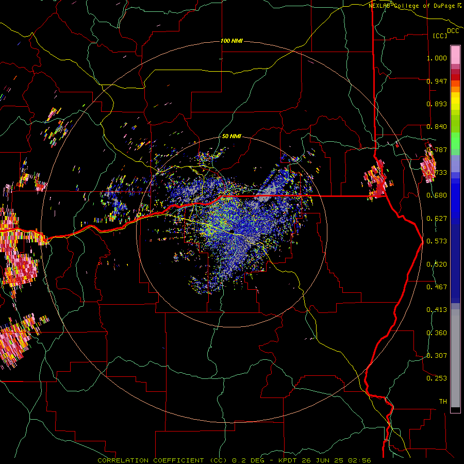Viewport: 464px width, 464px height.
Task: Select the 0.307 color scale value
Action: coord(437,356)
